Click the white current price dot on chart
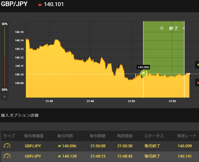199x162 pixels. [x=189, y=74]
